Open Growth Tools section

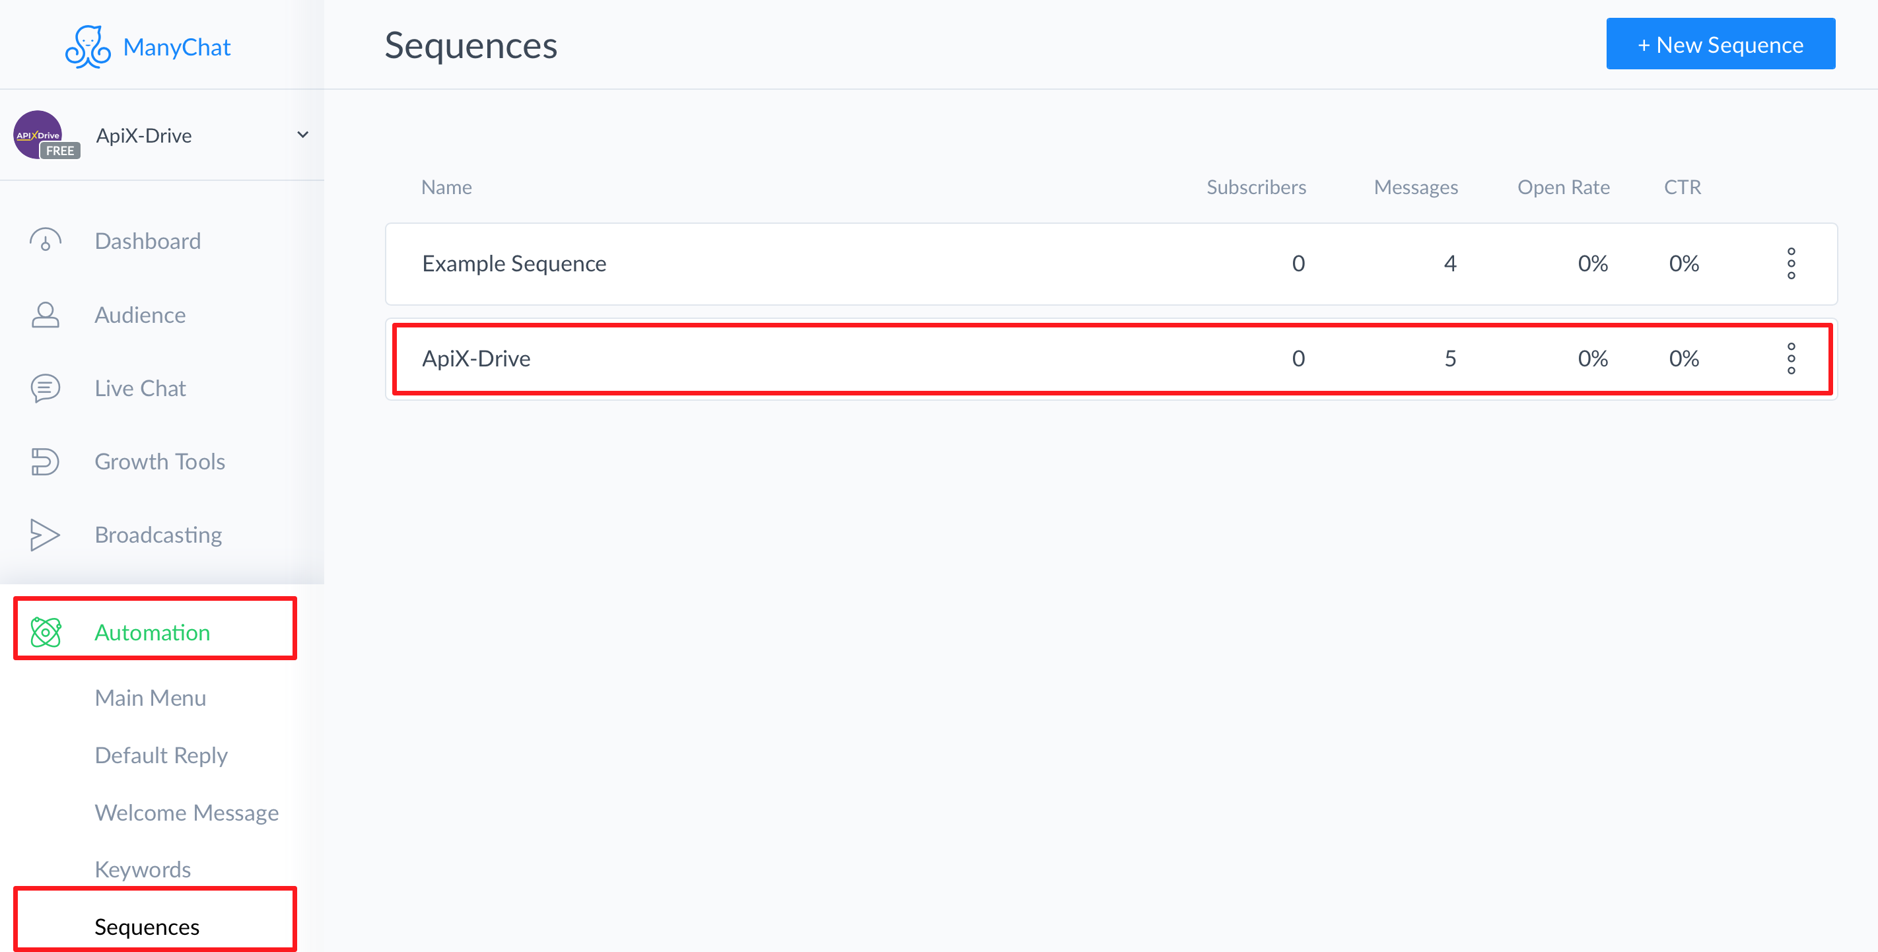point(160,461)
